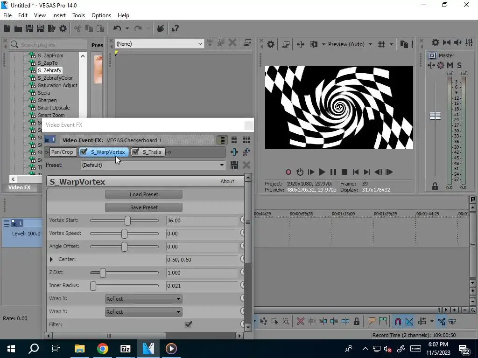478x358 pixels.
Task: Switch to the Video FX tab
Action: point(19,187)
